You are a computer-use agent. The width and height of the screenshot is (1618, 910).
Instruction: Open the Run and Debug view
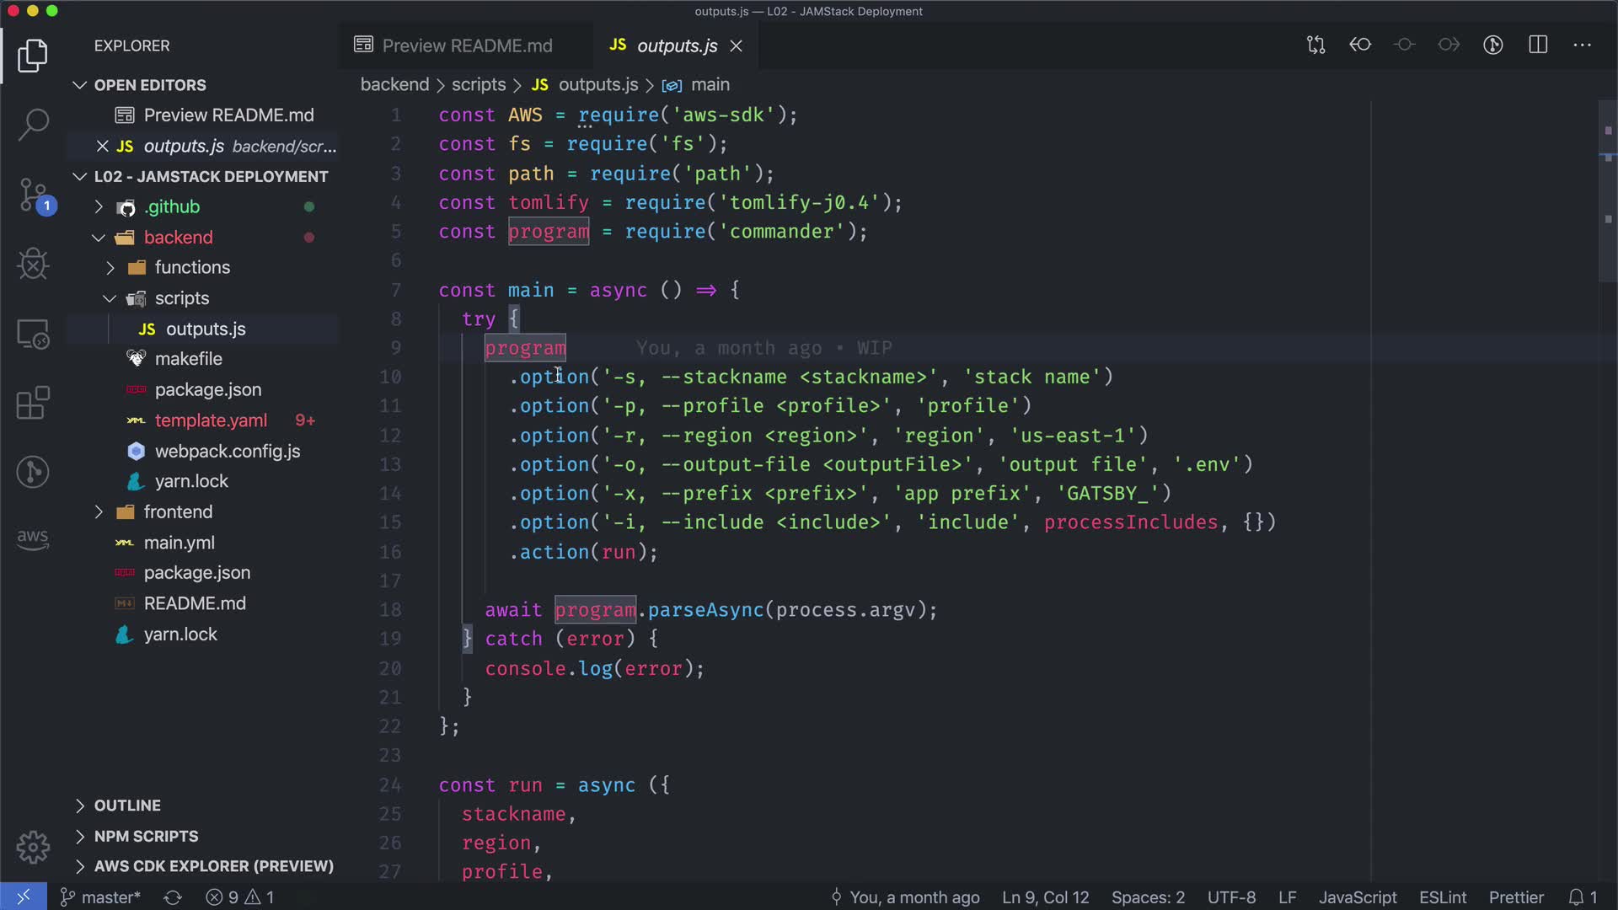click(x=33, y=264)
